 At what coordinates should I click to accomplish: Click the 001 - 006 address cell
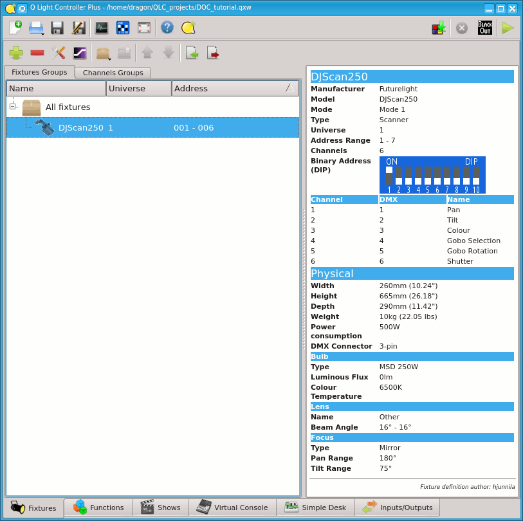coord(194,128)
